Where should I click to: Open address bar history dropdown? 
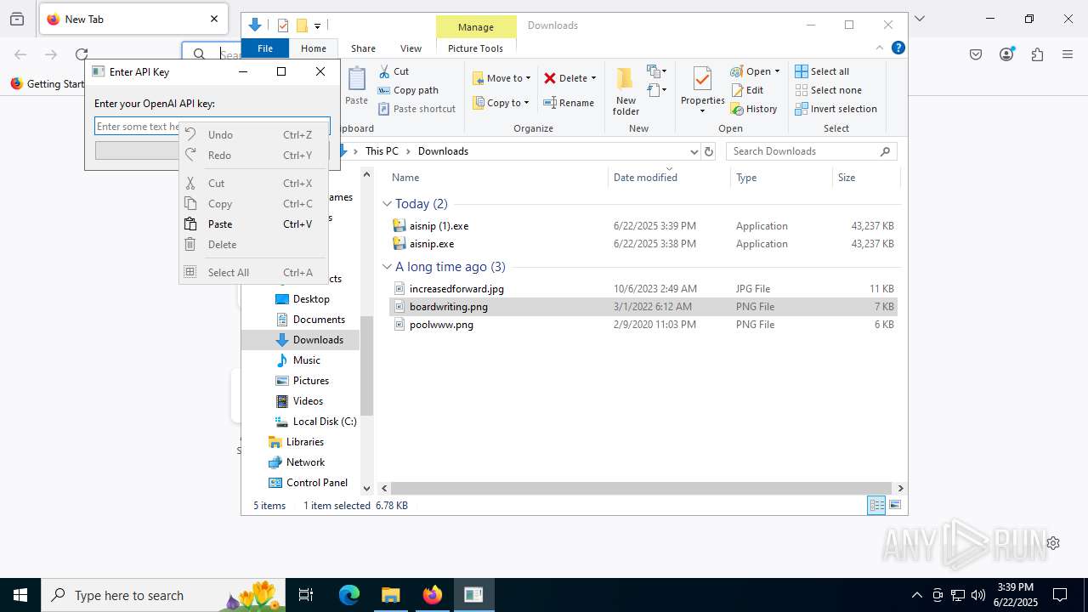click(694, 151)
